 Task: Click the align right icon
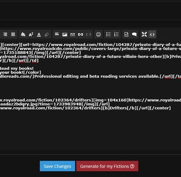5,34
